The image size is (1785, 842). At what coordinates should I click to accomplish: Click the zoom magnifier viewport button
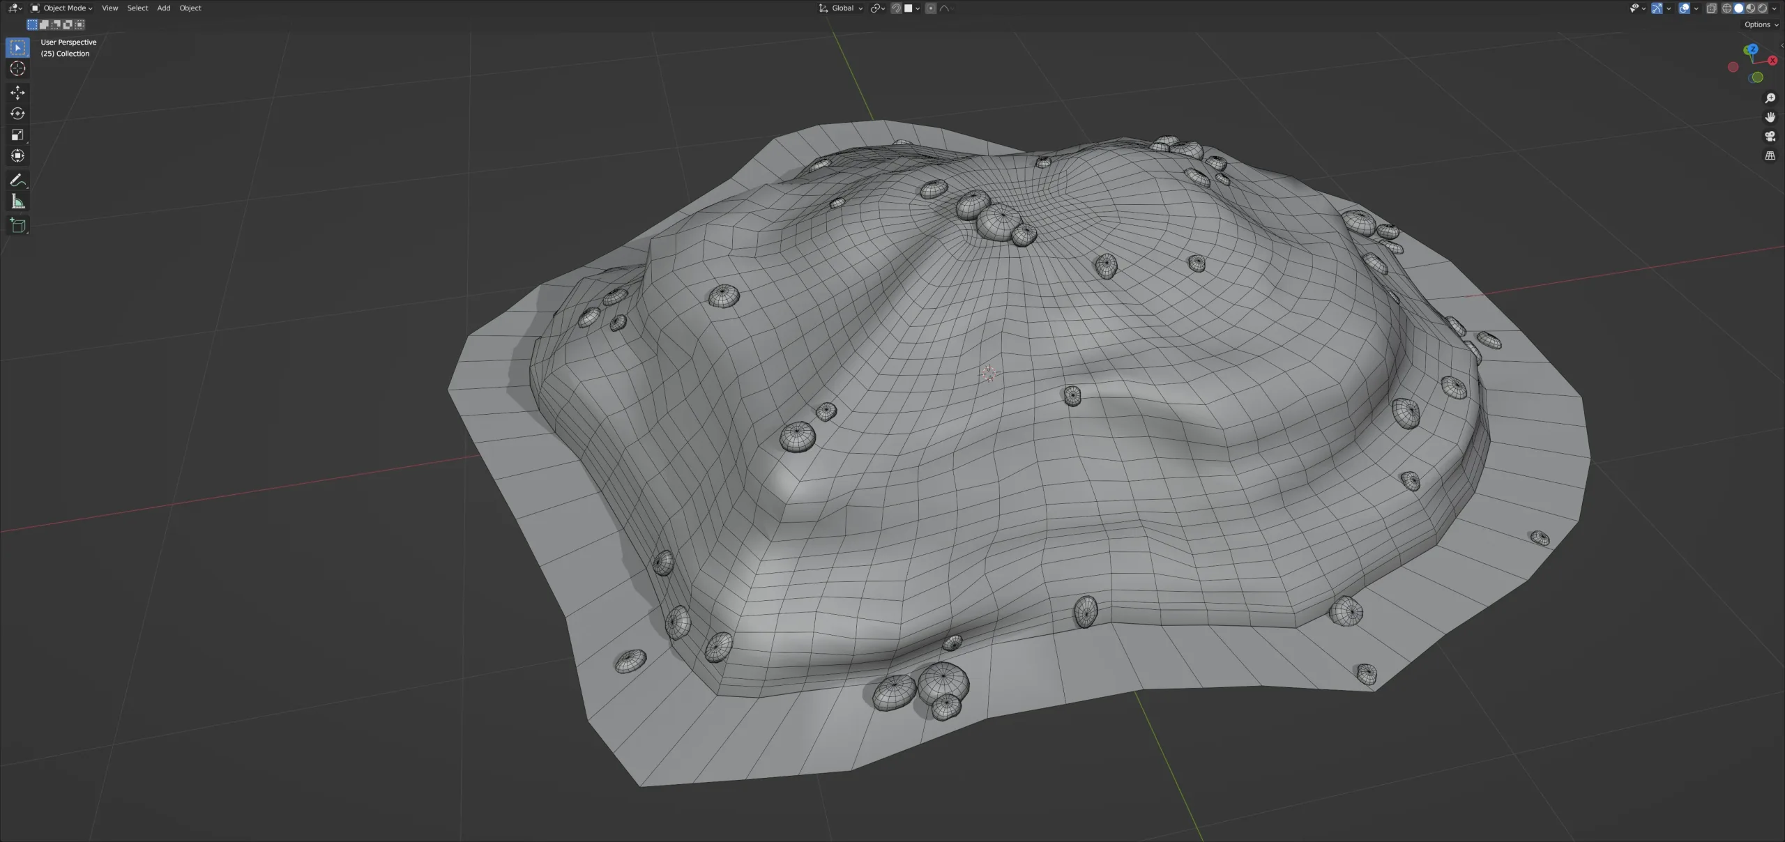(1770, 98)
